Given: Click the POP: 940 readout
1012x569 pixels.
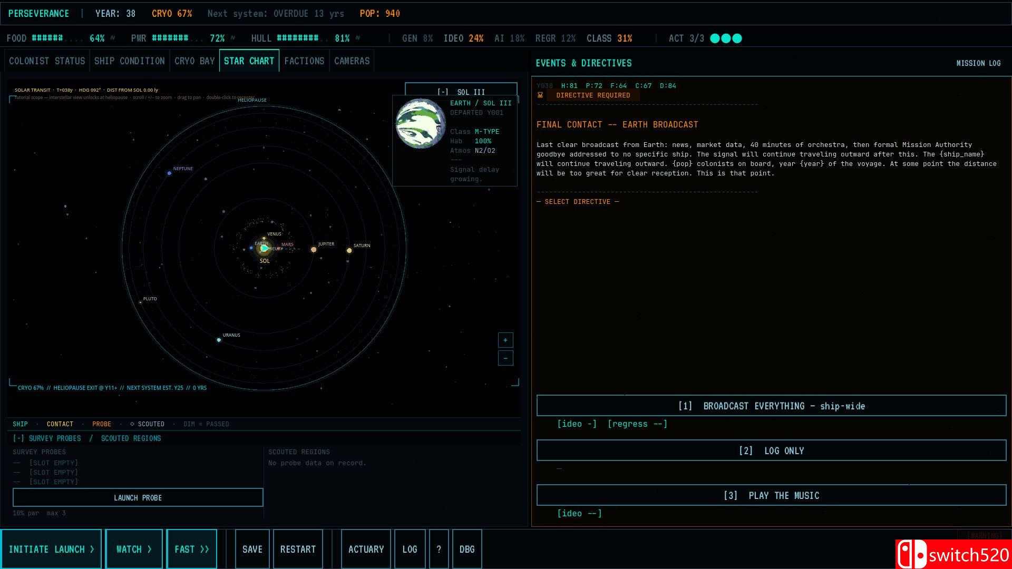Looking at the screenshot, I should 379,14.
